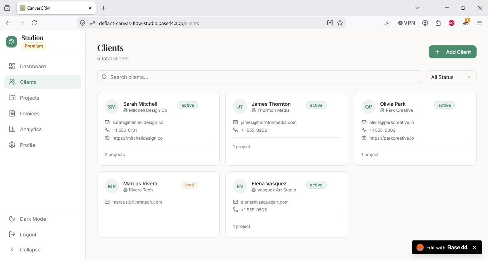Close the Edit with Base44 banner
Viewport: 488px width, 260px height.
[474, 247]
